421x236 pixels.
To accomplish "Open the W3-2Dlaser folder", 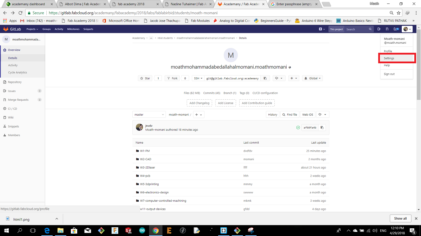I will coord(147,167).
